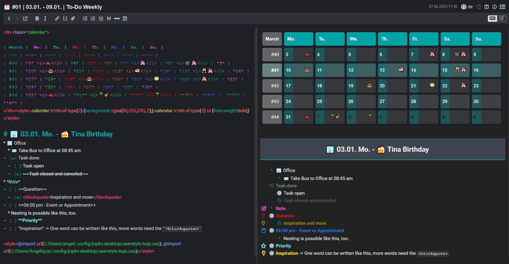Insert a numbered list
The width and height of the screenshot is (509, 264).
(93, 18)
